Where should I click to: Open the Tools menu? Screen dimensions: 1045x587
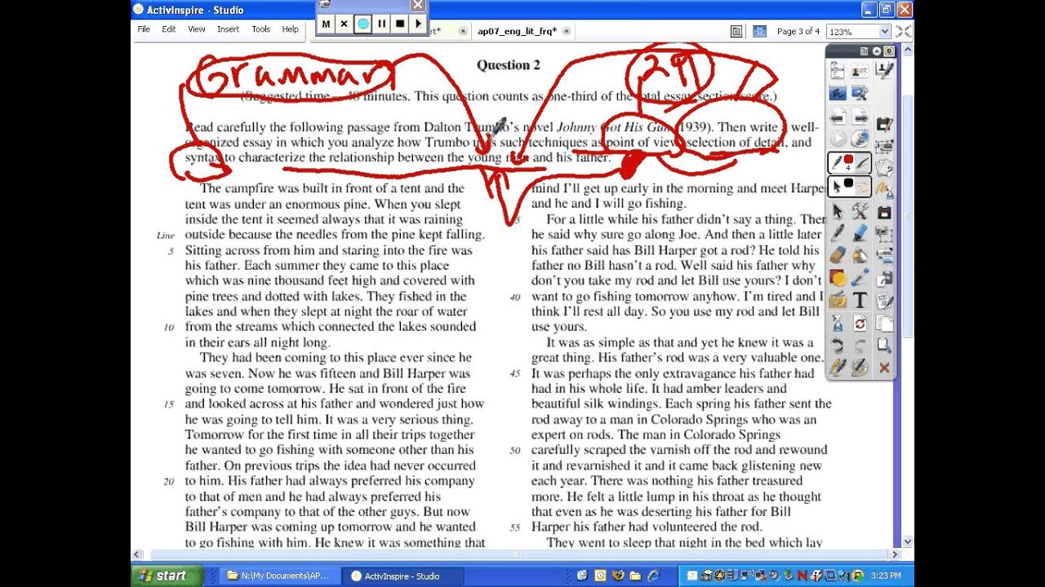(x=261, y=29)
